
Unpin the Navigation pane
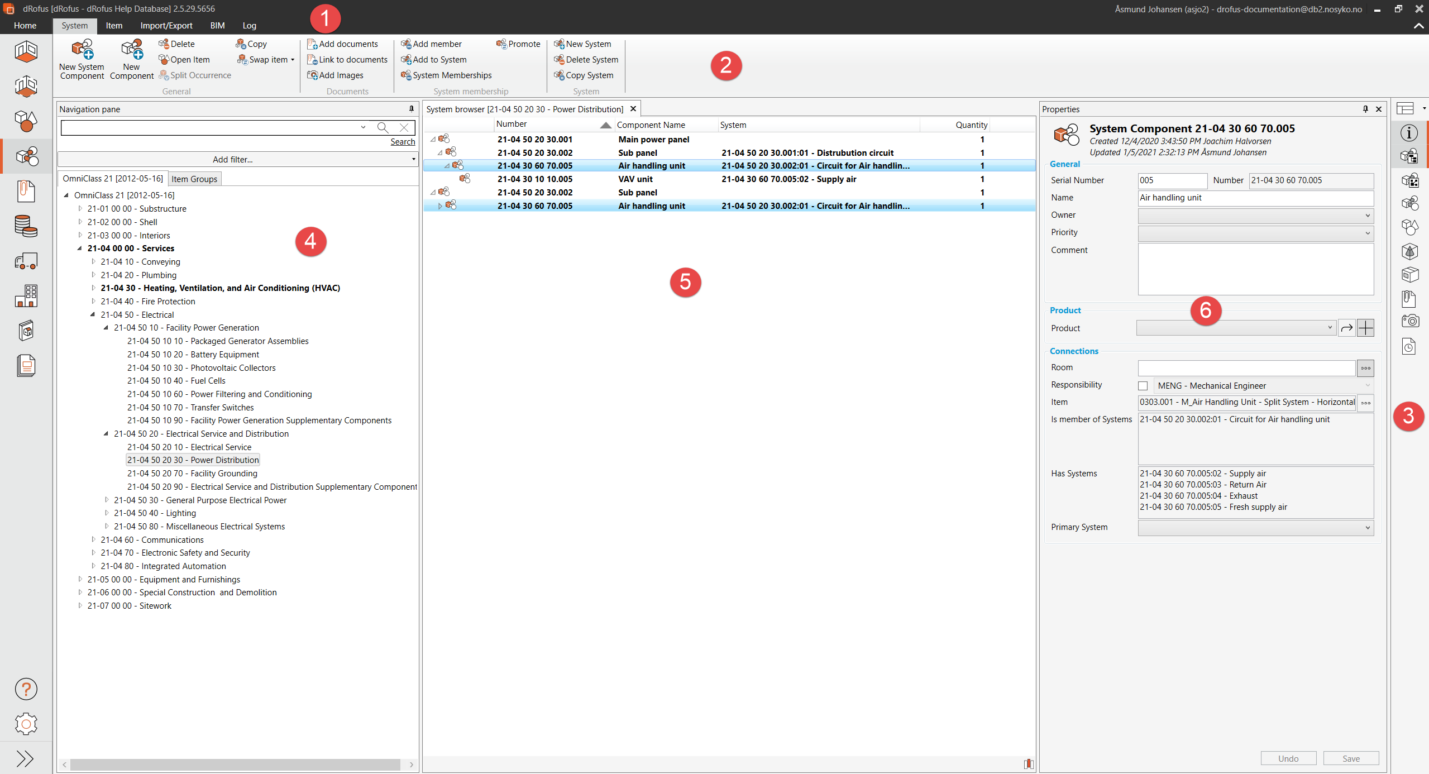click(x=410, y=109)
